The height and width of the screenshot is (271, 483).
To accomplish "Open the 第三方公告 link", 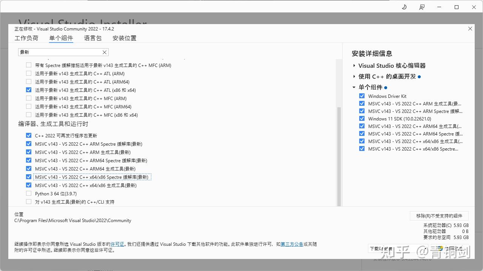I will 292,244.
